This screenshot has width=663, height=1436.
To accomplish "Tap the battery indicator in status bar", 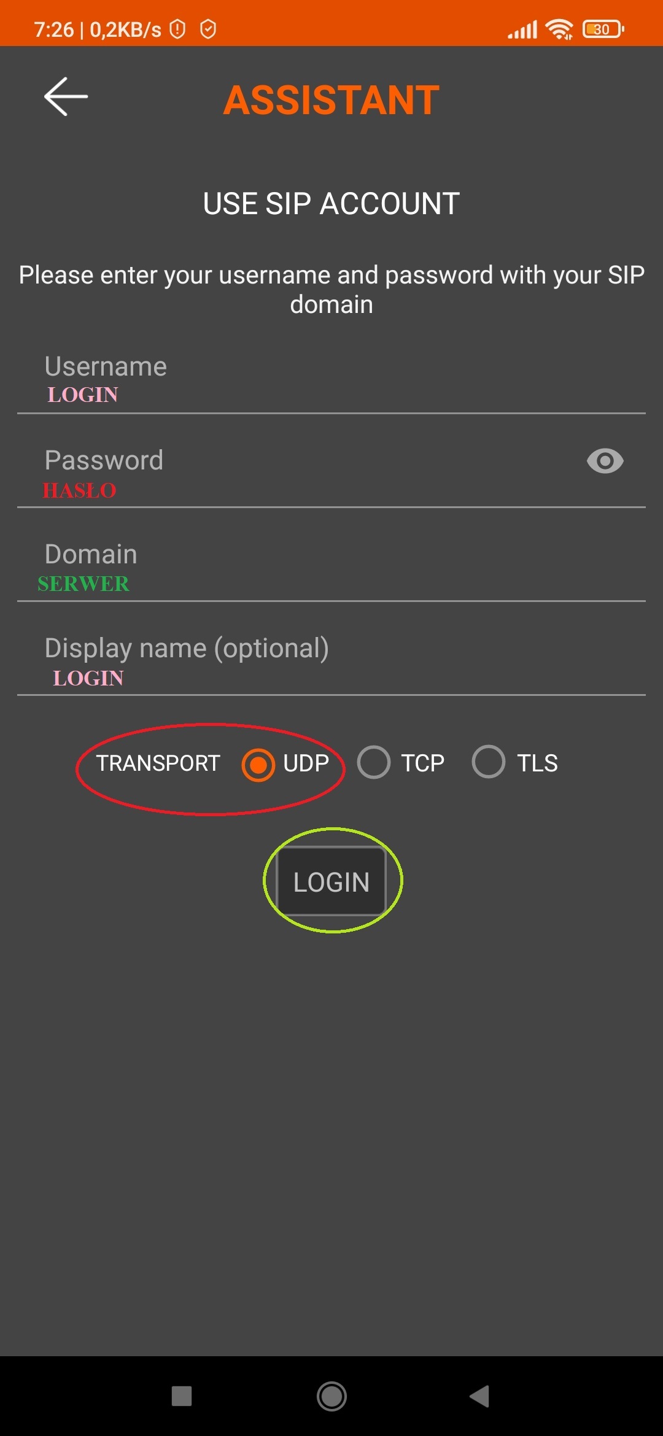I will (x=603, y=29).
